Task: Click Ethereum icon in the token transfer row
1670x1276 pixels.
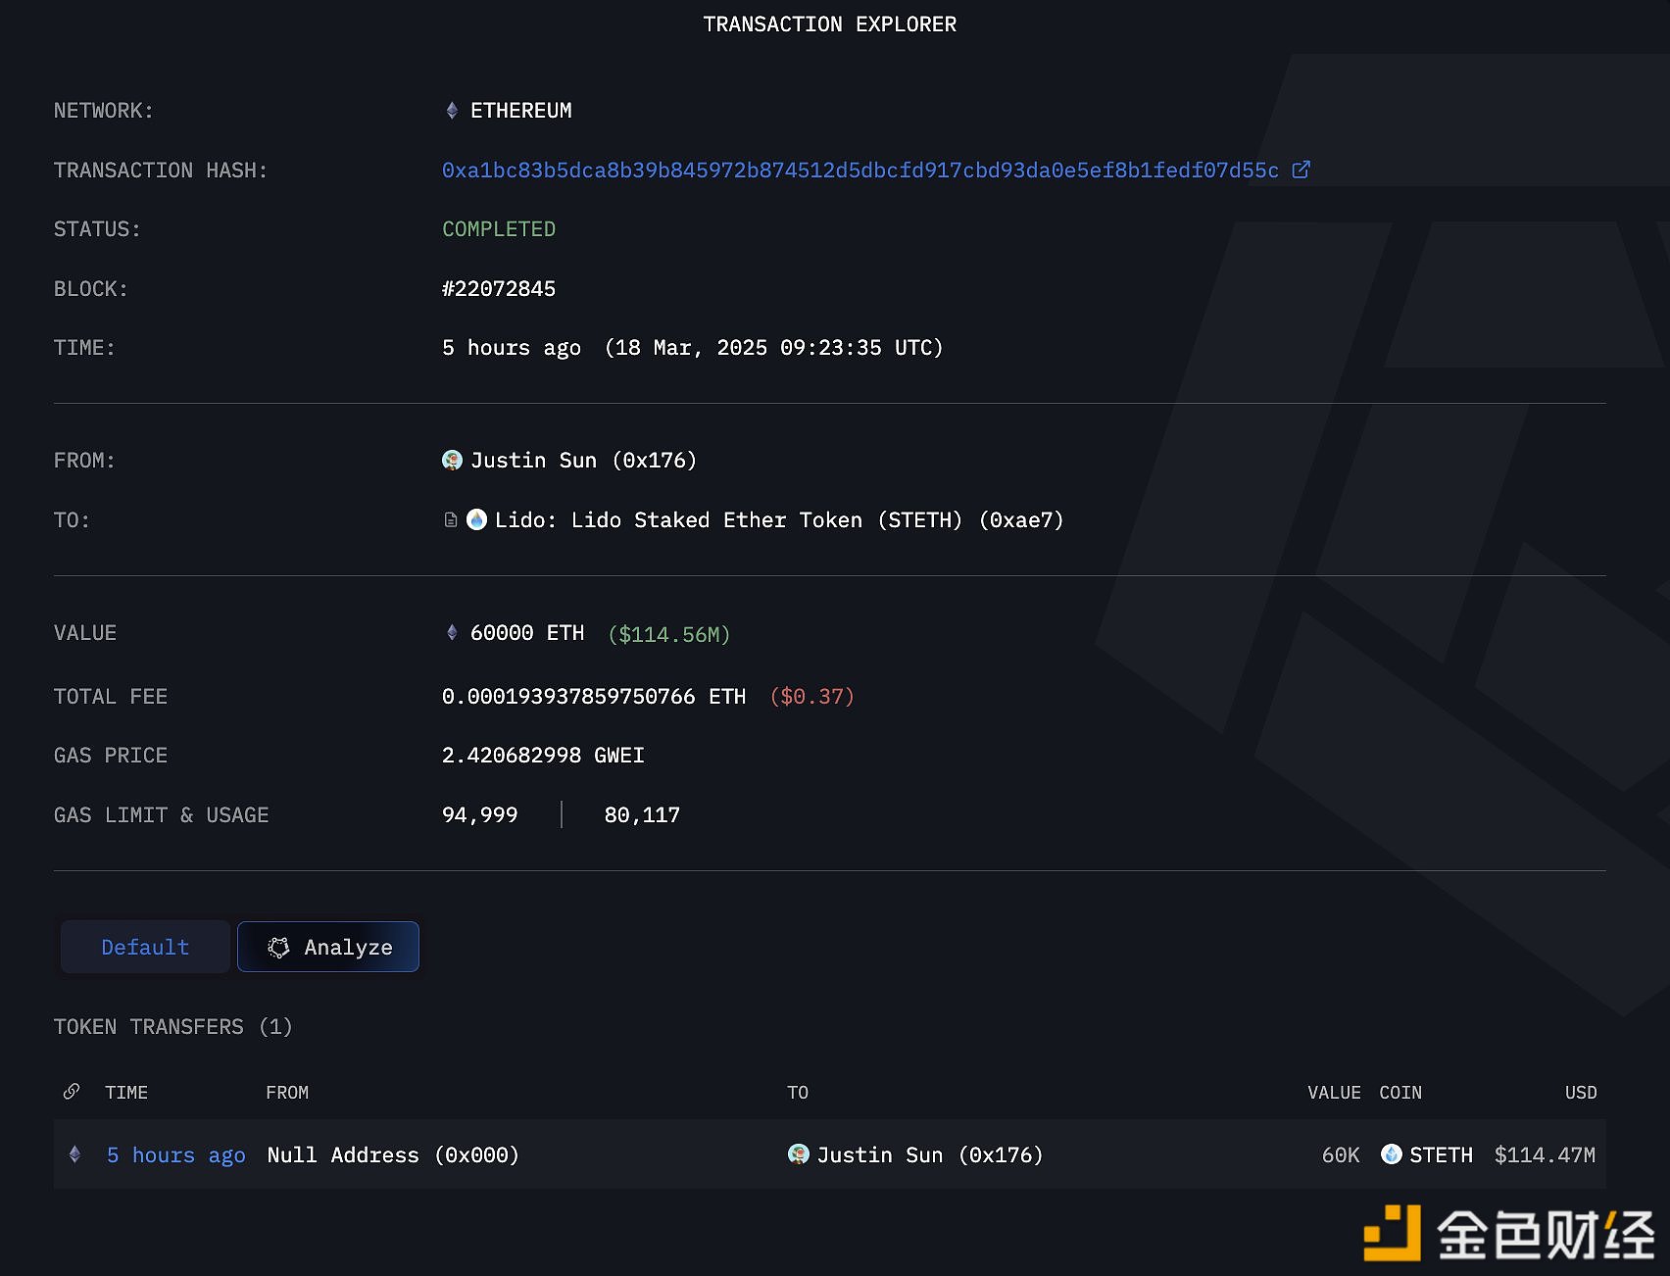Action: [x=74, y=1154]
